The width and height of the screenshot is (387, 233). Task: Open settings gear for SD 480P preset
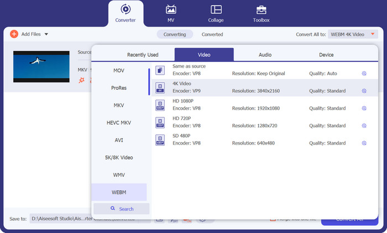click(x=364, y=143)
